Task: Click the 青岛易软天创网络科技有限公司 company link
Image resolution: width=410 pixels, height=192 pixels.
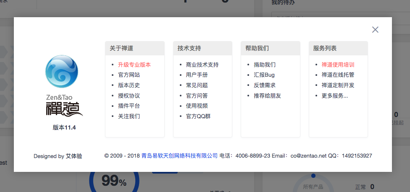Action: (x=179, y=156)
